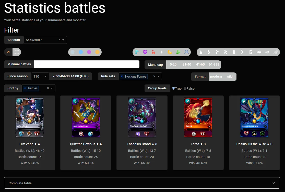285x192 pixels.
Task: Toggle the 0-20 mana cap range
Action: point(173,65)
